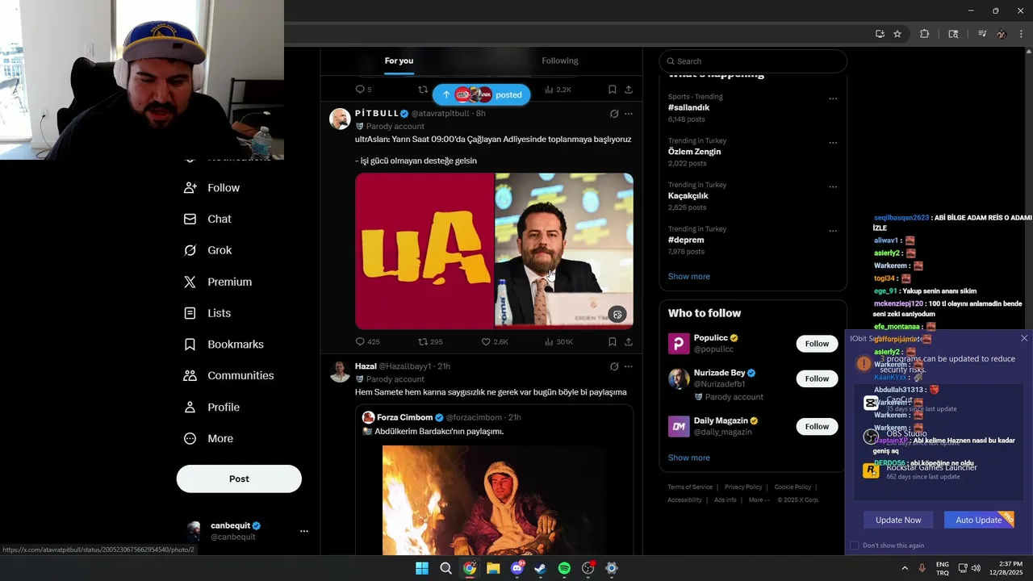Open Discord from the taskbar
This screenshot has height=581, width=1033.
click(x=517, y=568)
